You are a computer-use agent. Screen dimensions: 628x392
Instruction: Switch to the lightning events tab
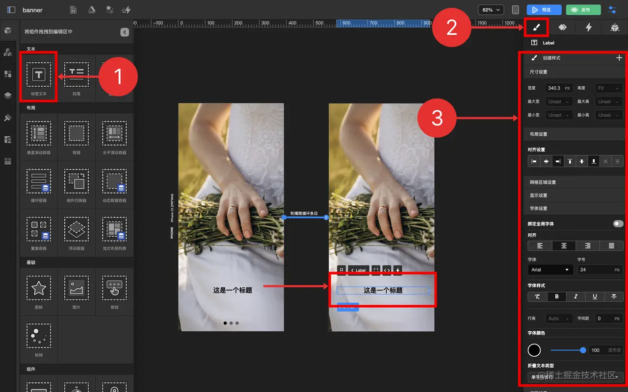tap(589, 27)
